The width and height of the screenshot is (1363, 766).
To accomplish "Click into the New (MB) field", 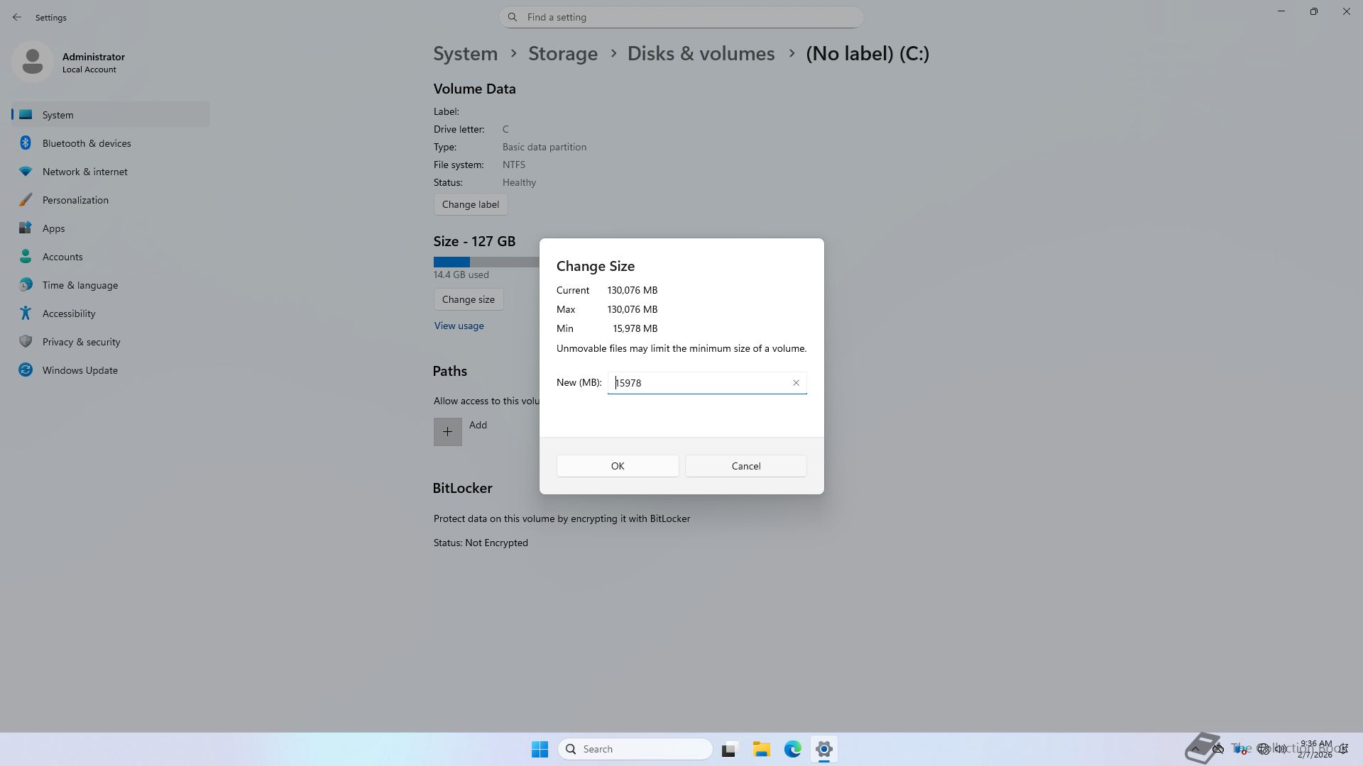I will click(x=699, y=383).
